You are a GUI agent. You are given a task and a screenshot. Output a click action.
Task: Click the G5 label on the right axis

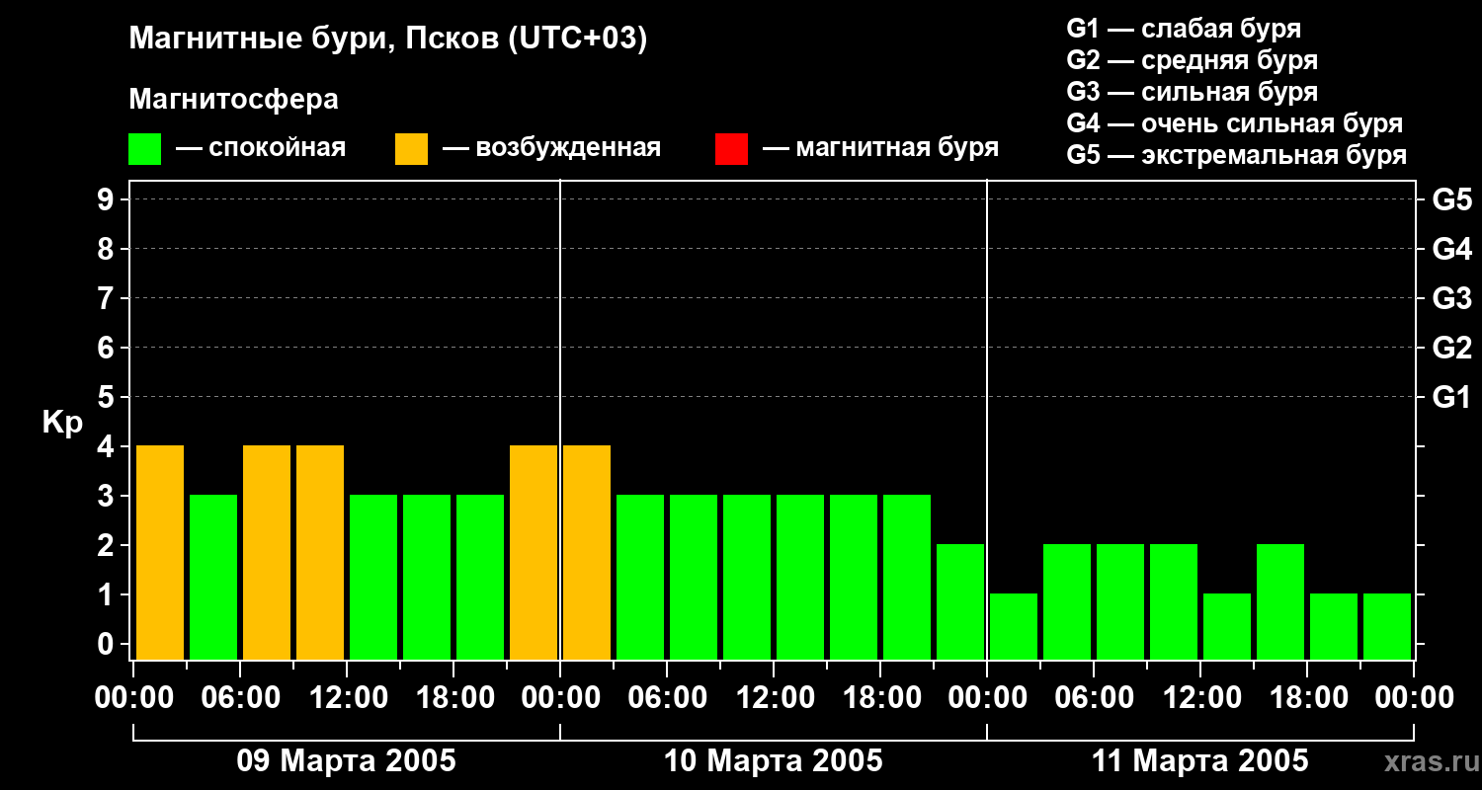click(1451, 199)
